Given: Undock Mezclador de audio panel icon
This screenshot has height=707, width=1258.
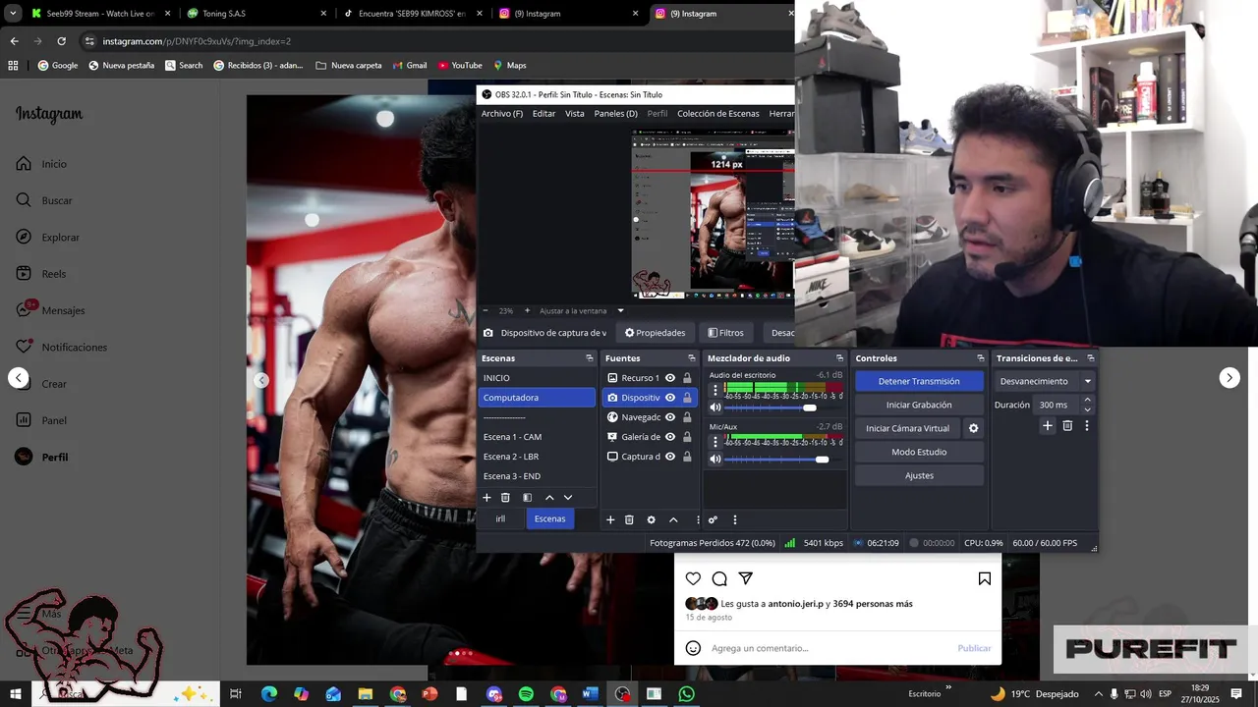Looking at the screenshot, I should click(839, 358).
